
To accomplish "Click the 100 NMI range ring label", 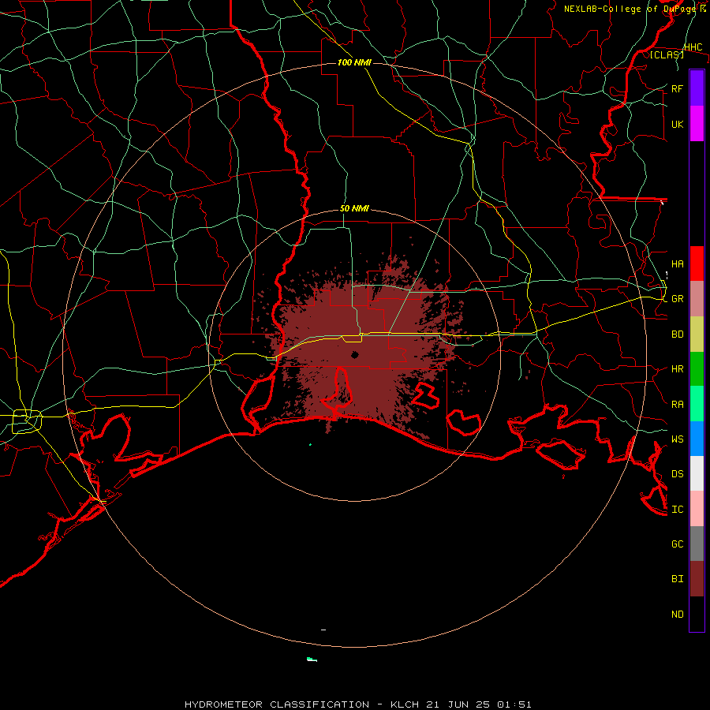I will coord(354,62).
